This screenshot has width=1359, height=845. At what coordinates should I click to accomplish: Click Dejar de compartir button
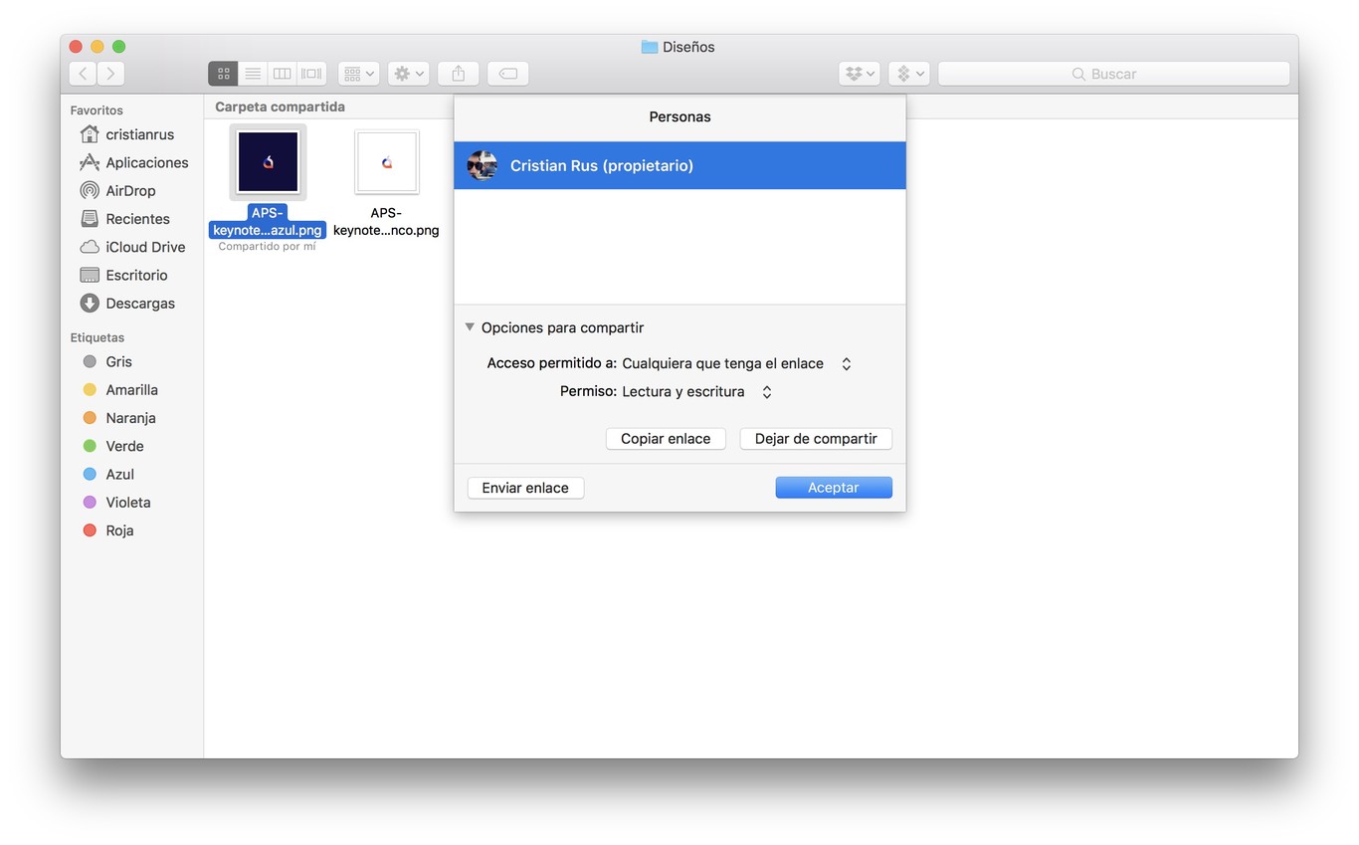816,439
